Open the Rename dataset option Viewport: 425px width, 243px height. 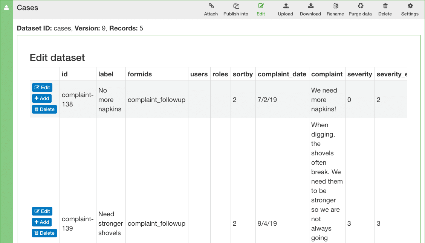335,9
